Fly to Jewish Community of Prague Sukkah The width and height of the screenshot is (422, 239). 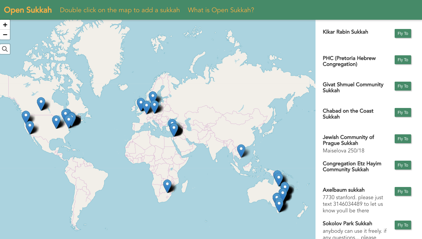point(403,139)
